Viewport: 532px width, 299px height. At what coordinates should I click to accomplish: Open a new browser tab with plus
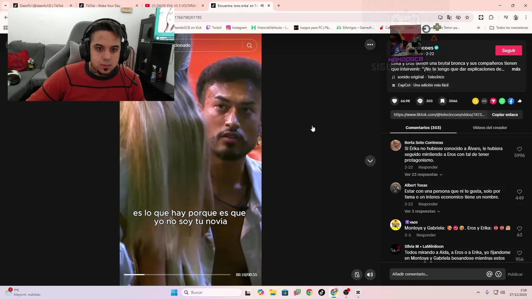pos(278,6)
